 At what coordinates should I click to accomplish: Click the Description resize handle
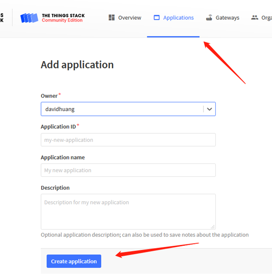point(213,226)
